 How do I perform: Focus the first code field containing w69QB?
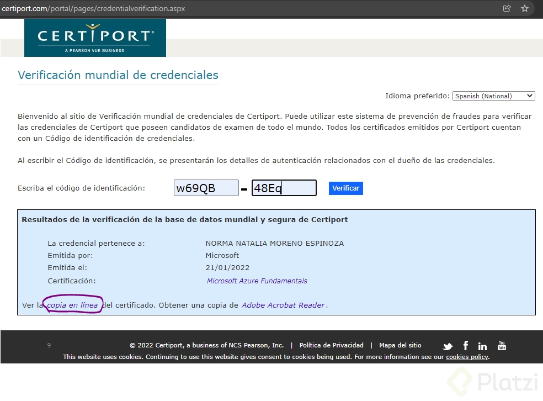pos(206,188)
